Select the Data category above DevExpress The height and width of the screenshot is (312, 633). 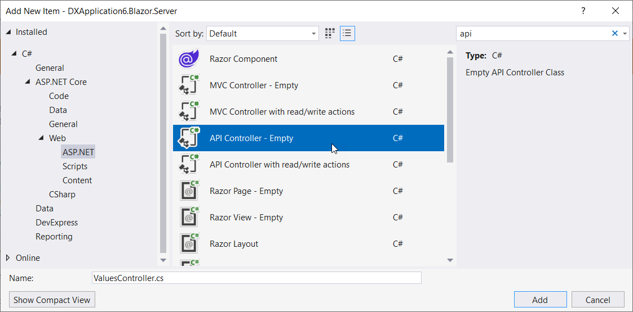[x=45, y=209]
